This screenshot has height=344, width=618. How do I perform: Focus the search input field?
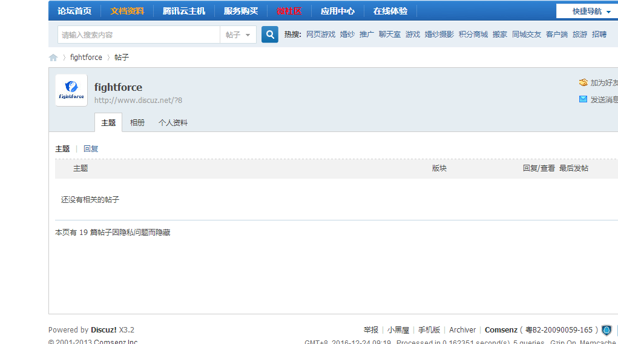tap(139, 35)
